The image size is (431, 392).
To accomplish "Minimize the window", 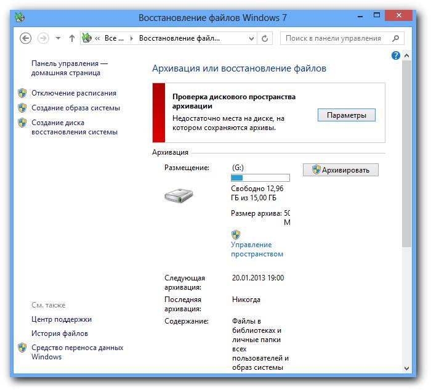I will (x=360, y=17).
